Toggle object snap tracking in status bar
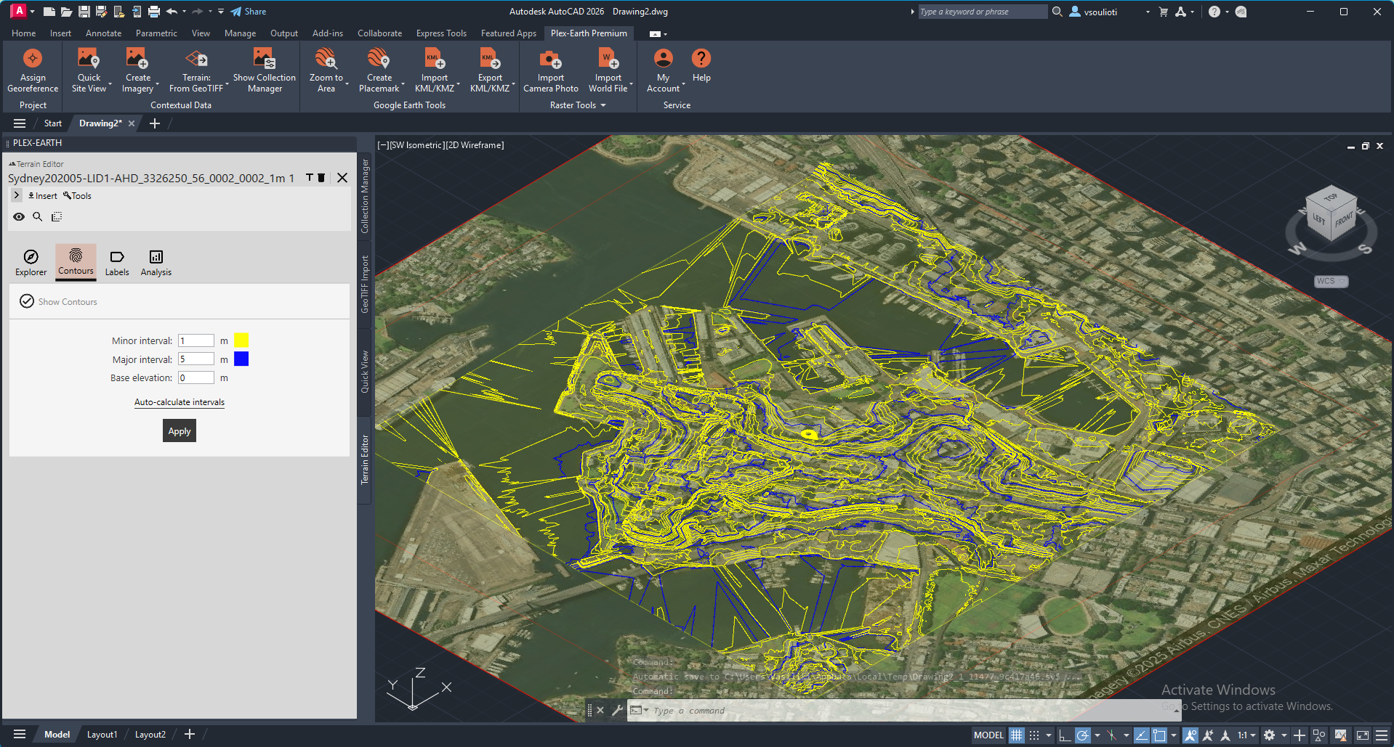The width and height of the screenshot is (1394, 747). tap(1141, 735)
